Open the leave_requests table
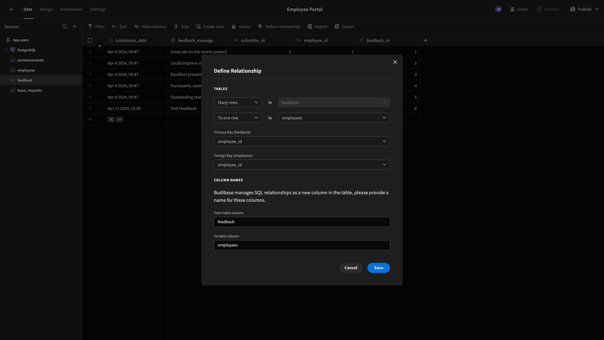 (41, 90)
